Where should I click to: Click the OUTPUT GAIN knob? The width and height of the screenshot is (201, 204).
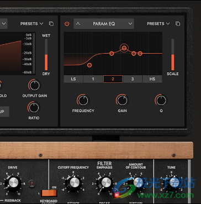[35, 86]
